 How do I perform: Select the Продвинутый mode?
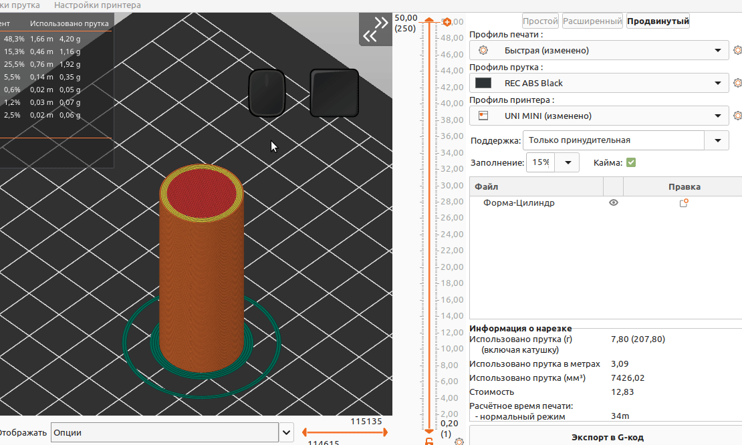tap(658, 21)
